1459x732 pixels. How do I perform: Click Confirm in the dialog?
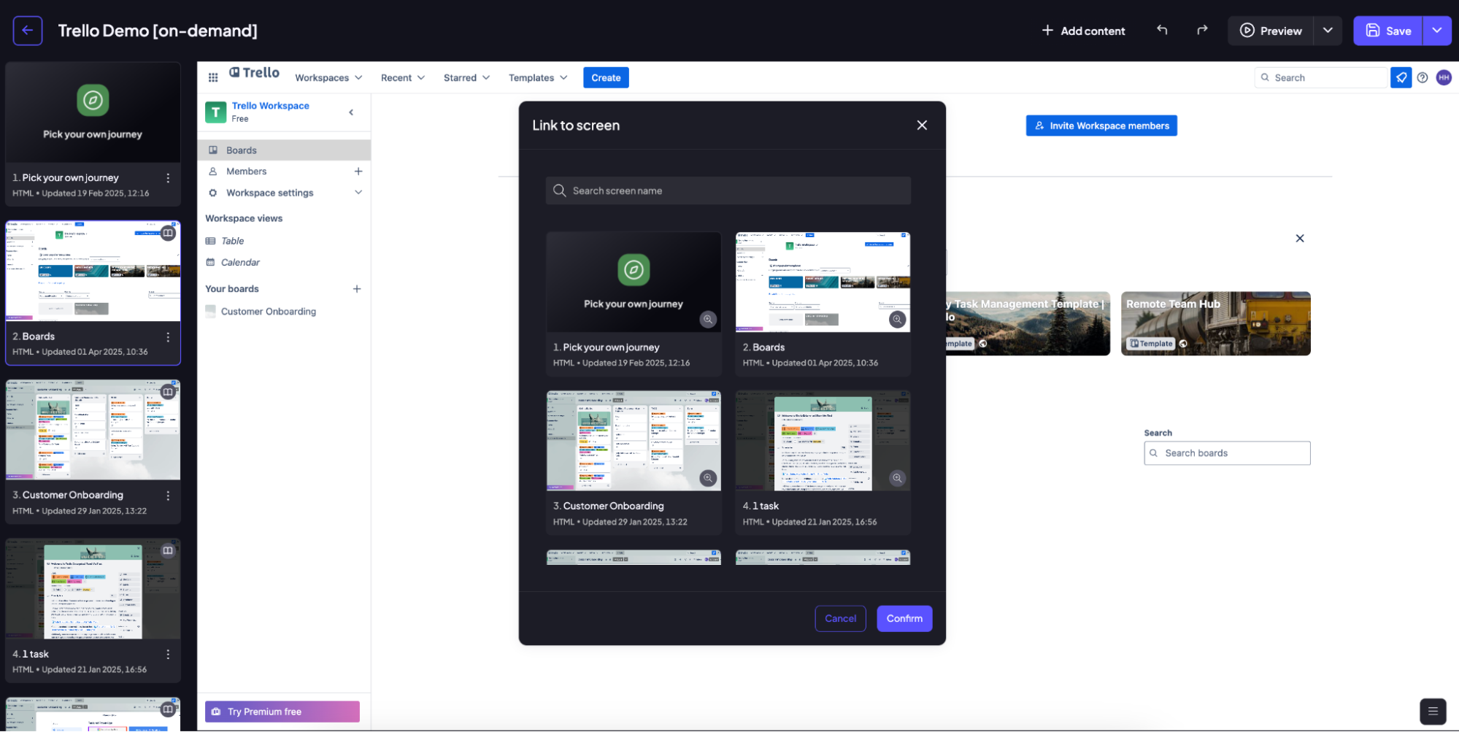tap(904, 619)
